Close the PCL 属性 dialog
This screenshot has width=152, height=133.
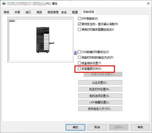148,4
